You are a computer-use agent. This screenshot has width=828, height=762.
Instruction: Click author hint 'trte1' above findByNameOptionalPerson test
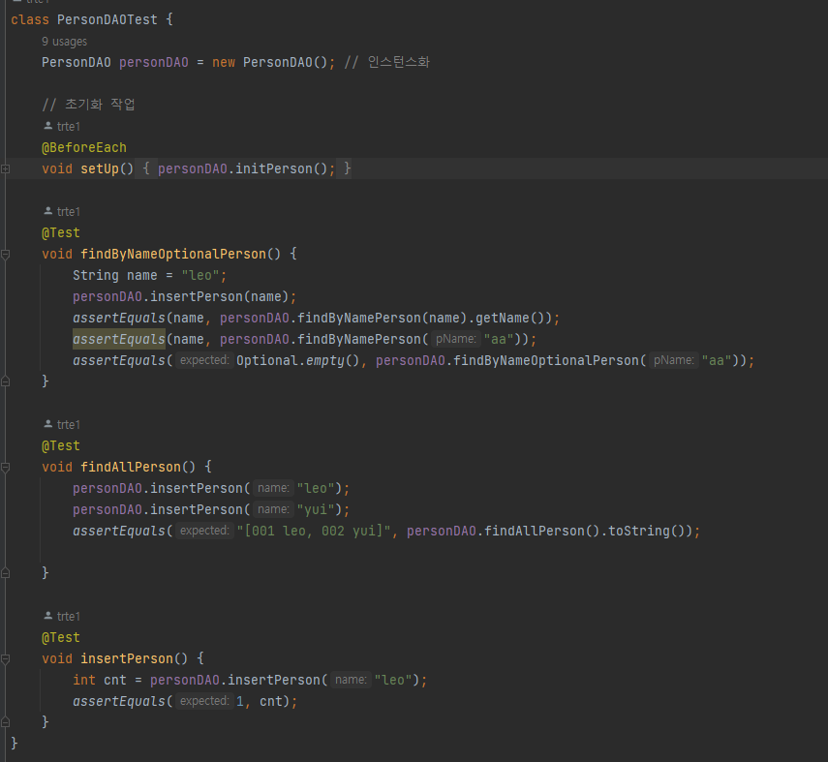click(62, 212)
